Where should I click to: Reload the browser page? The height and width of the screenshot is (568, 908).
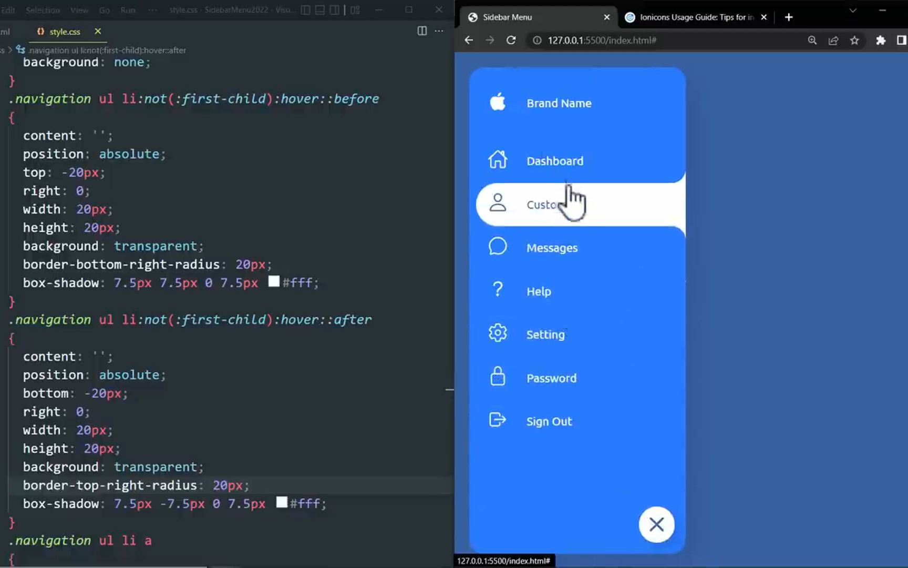(x=511, y=40)
